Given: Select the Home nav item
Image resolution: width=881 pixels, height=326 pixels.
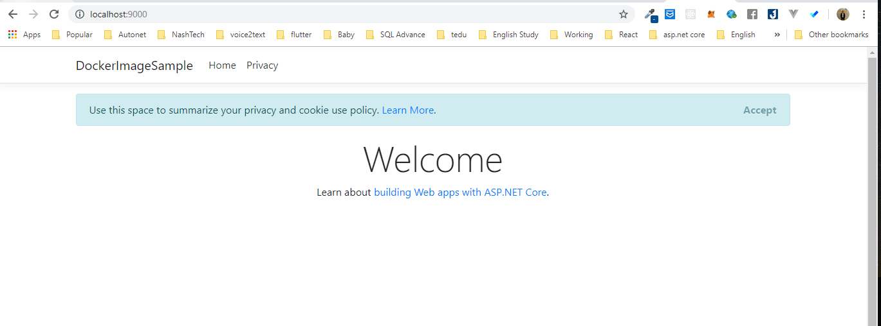Looking at the screenshot, I should click(x=222, y=65).
